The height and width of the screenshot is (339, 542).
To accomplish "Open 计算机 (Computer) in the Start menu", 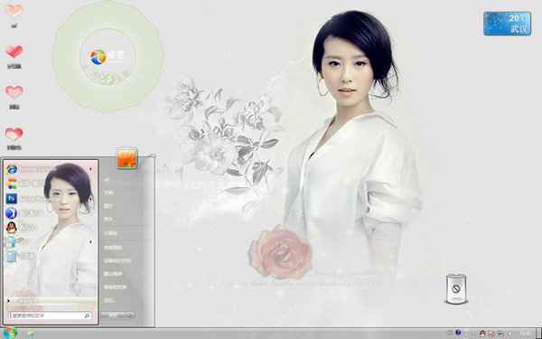I will point(110,233).
